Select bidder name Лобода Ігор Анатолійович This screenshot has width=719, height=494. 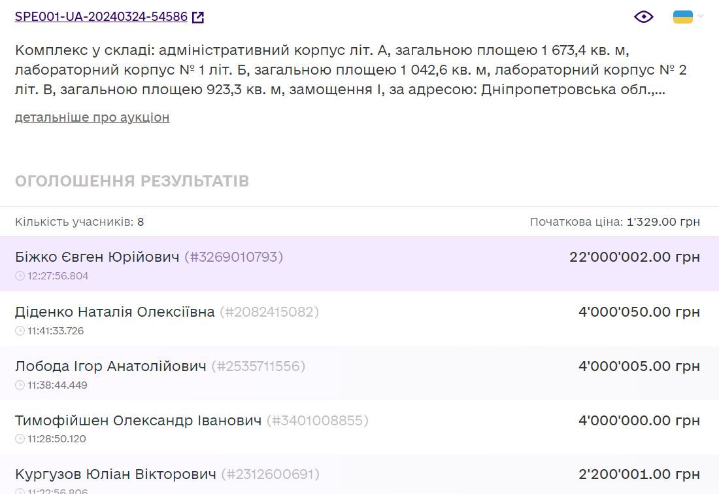point(110,366)
